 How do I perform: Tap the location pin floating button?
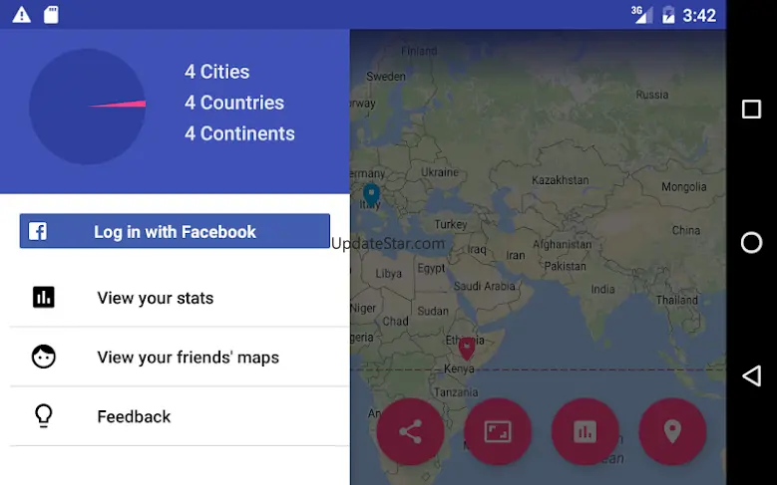click(x=672, y=431)
